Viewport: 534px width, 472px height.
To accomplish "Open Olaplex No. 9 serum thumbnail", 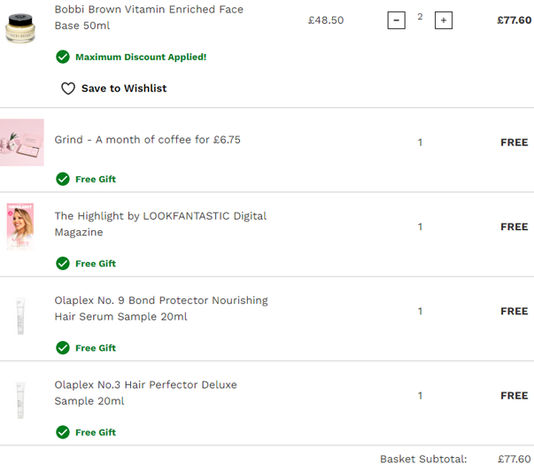I will point(20,316).
